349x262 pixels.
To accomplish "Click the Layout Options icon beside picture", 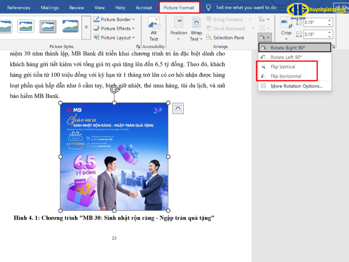I will click(x=178, y=108).
